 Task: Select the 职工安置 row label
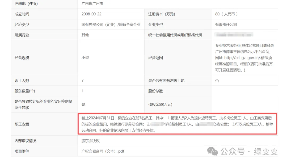22,124
